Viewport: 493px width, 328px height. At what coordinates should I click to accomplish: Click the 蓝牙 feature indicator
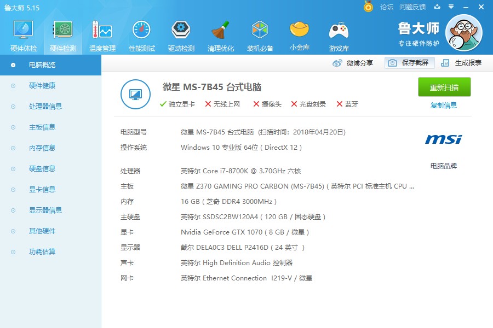tap(347, 104)
